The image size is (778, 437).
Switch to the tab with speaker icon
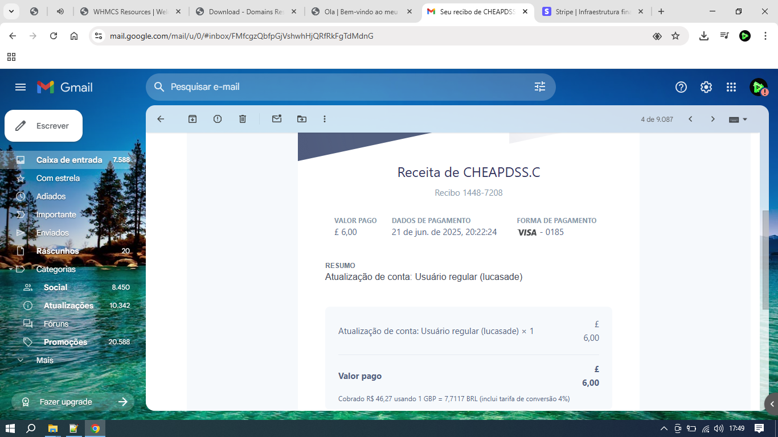coord(60,11)
